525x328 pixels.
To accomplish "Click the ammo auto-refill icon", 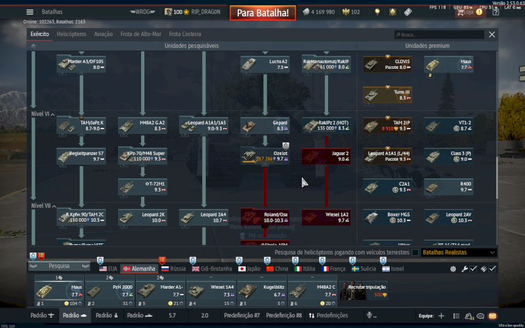I will click(x=484, y=269).
